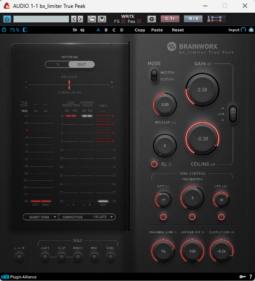Solo the SIDE signal
This screenshot has width=255, height=281.
point(110,257)
